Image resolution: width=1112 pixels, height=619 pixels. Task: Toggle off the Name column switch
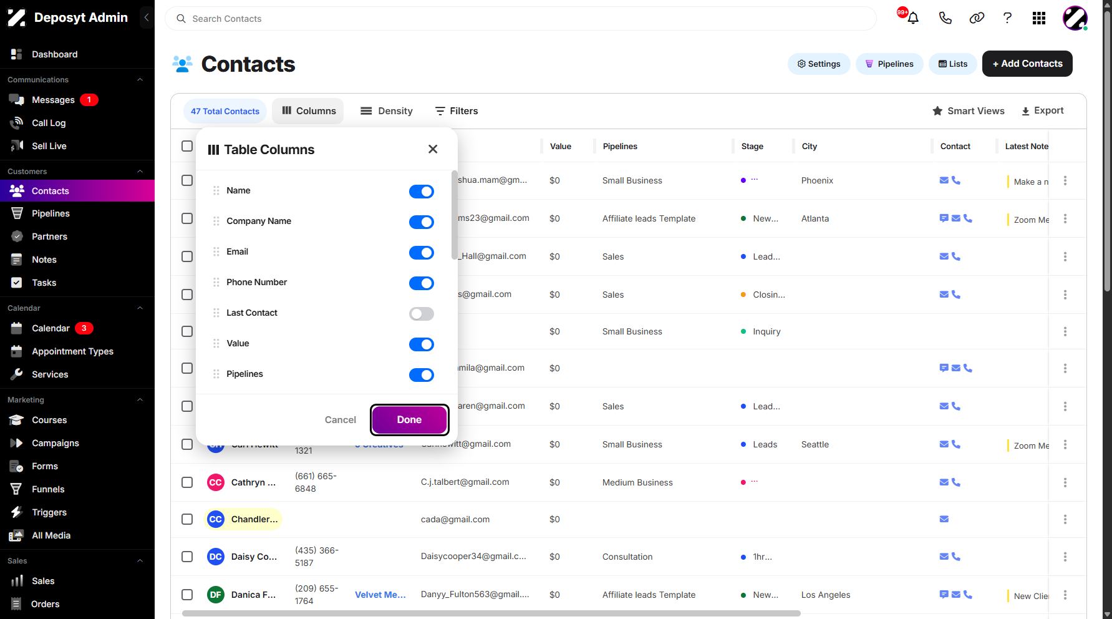point(422,192)
